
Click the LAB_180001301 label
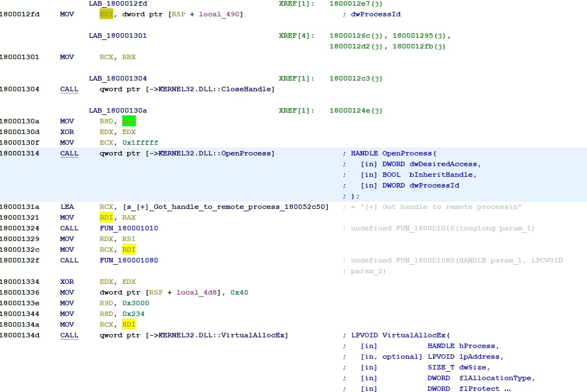click(117, 35)
